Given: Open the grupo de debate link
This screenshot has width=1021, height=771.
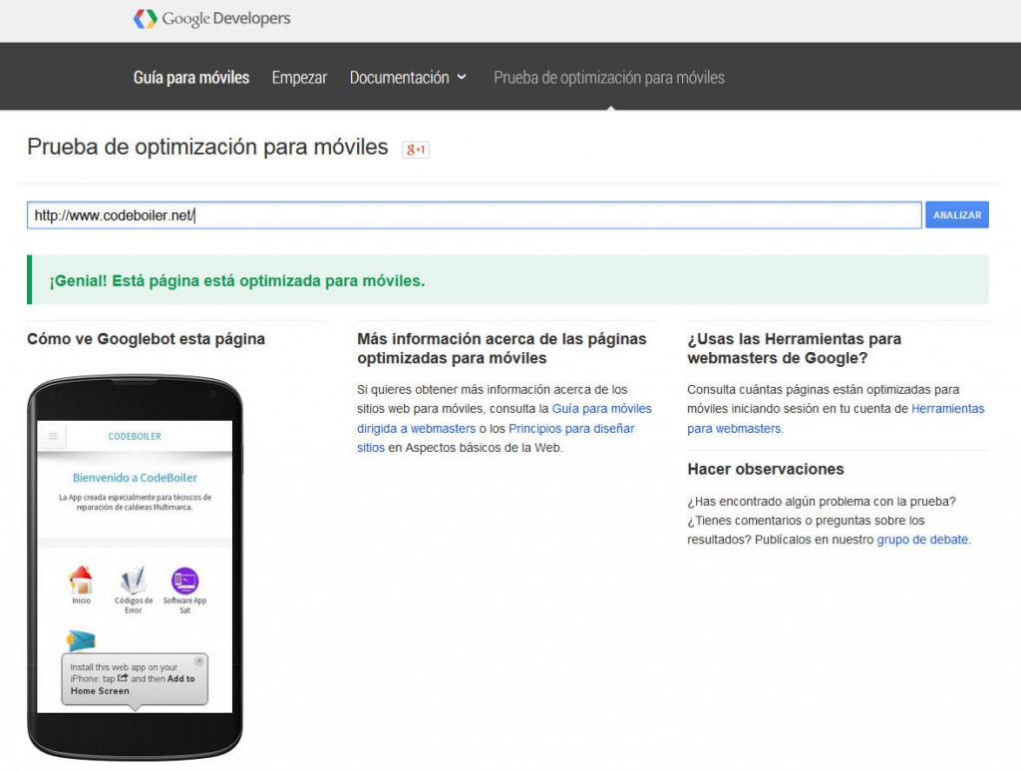Looking at the screenshot, I should (922, 540).
